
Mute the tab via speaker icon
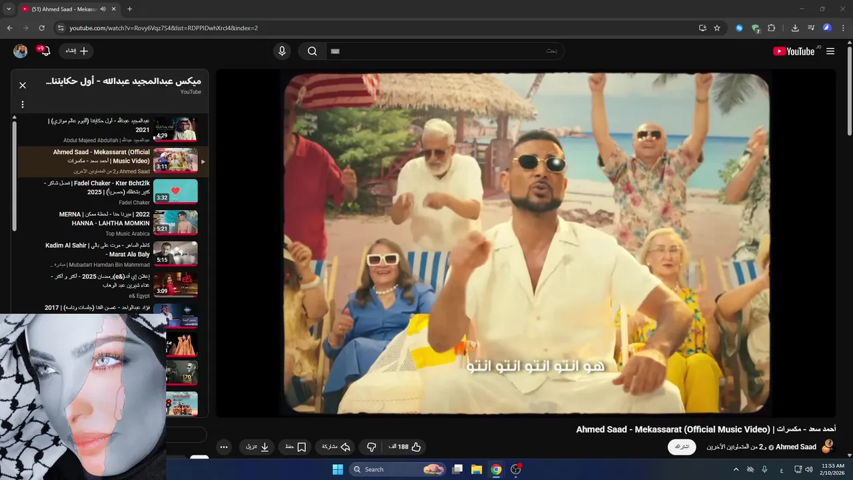pos(103,9)
